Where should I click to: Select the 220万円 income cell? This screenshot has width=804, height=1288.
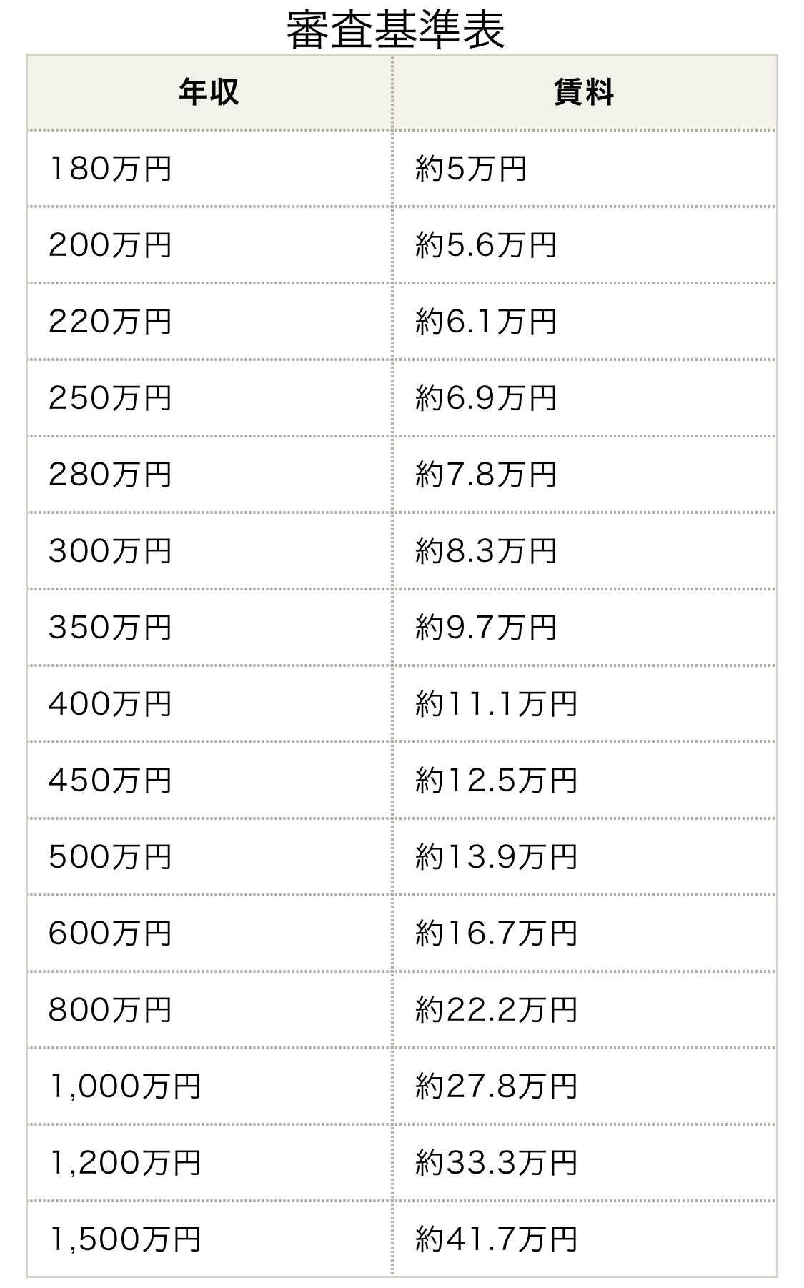110,322
